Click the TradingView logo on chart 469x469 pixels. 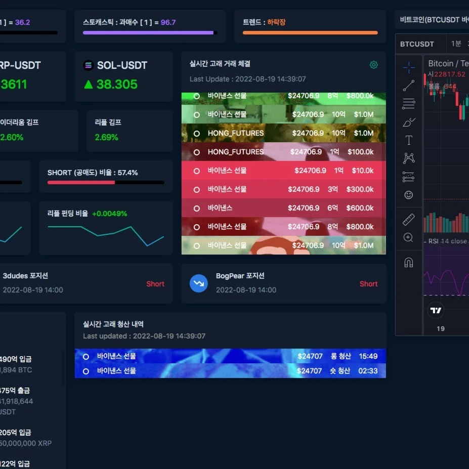[x=436, y=310]
